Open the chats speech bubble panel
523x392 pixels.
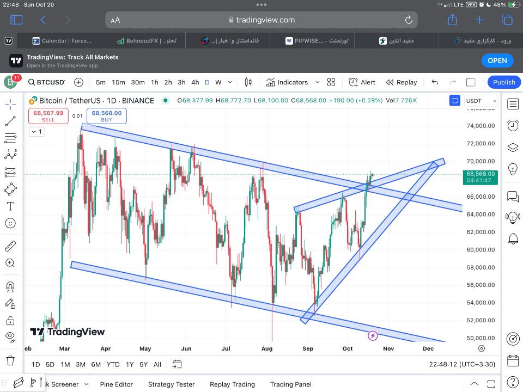click(x=513, y=197)
